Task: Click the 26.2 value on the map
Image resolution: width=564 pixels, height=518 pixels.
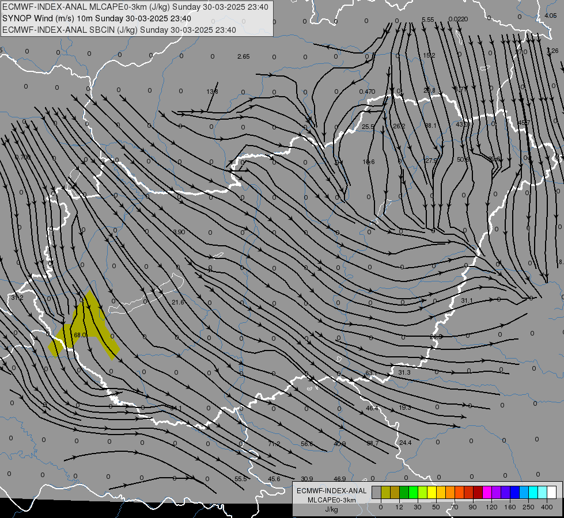Action: 399,126
